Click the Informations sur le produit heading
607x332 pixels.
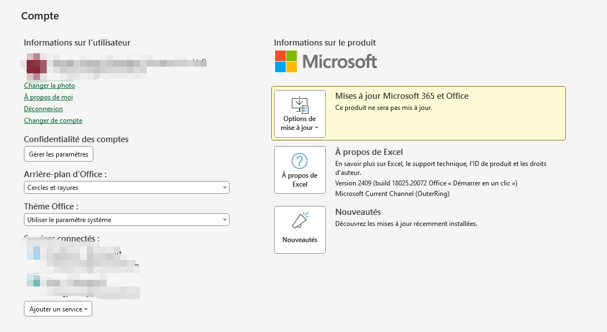click(x=325, y=43)
